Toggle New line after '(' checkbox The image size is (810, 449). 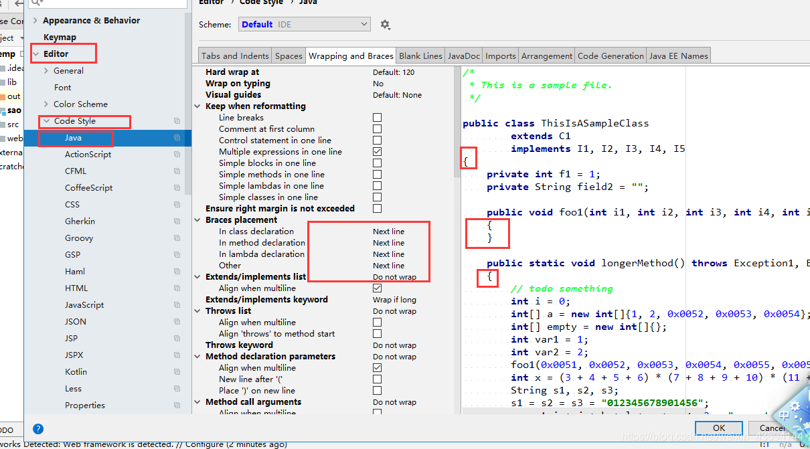[x=377, y=379]
